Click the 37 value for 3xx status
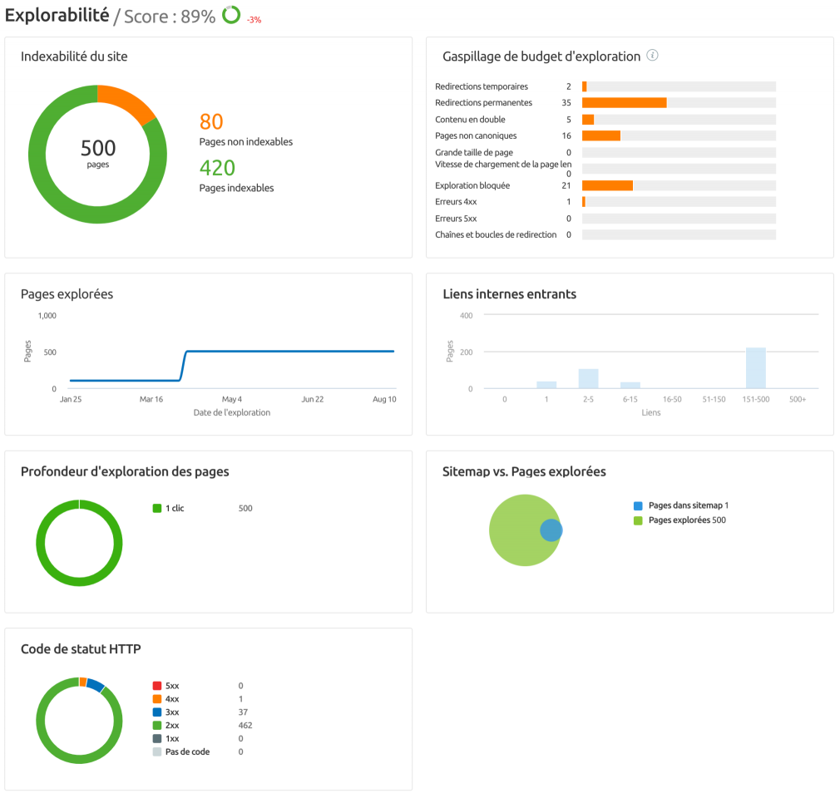The height and width of the screenshot is (798, 840). (243, 712)
